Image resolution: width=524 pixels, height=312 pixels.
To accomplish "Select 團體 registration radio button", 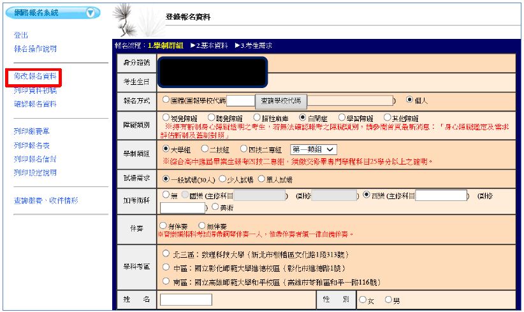I will (166, 100).
